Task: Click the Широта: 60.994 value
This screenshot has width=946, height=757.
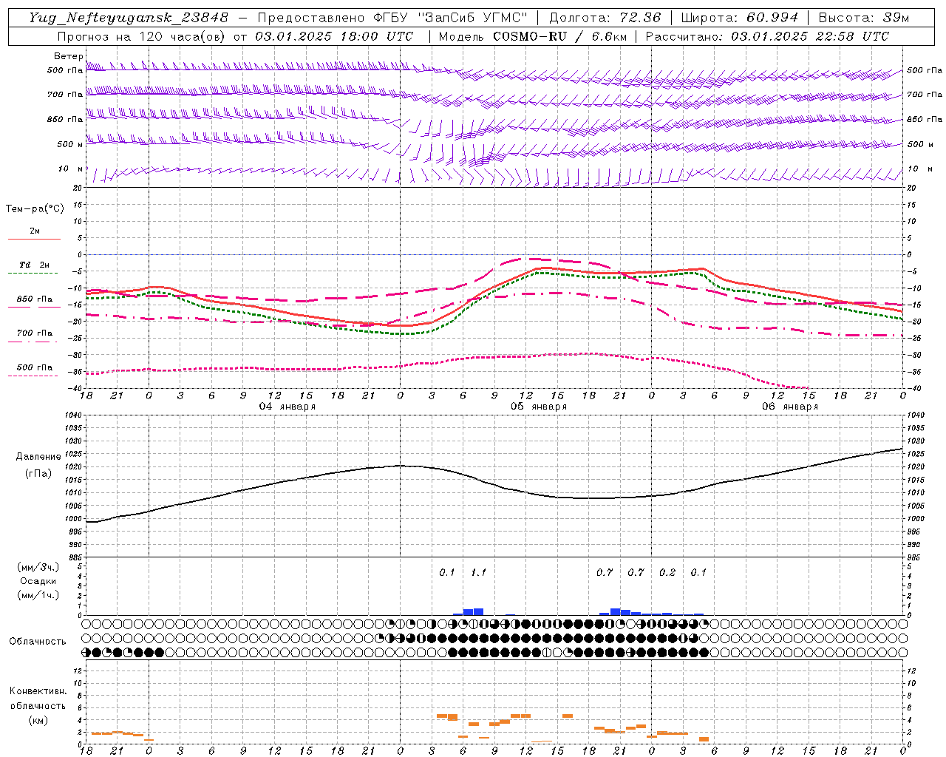Action: coord(740,18)
